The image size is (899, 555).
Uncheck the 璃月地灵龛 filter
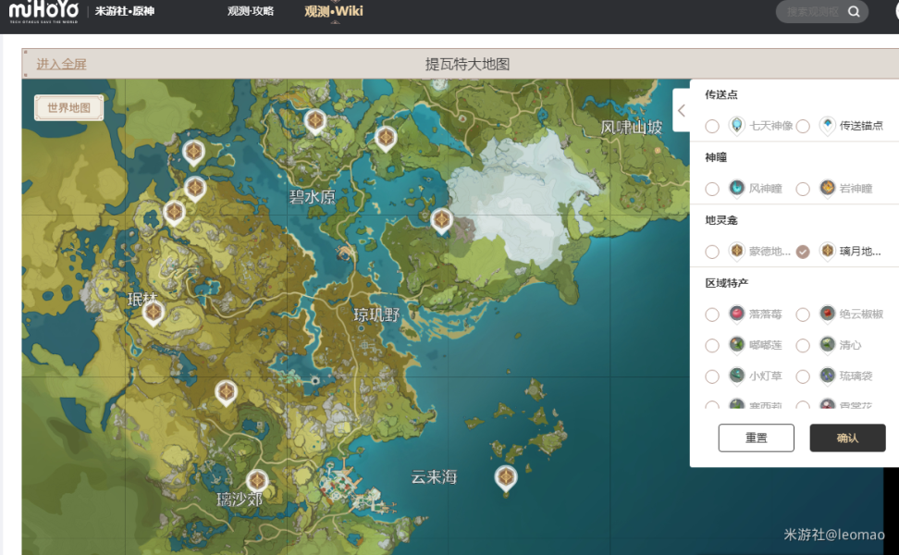[803, 252]
